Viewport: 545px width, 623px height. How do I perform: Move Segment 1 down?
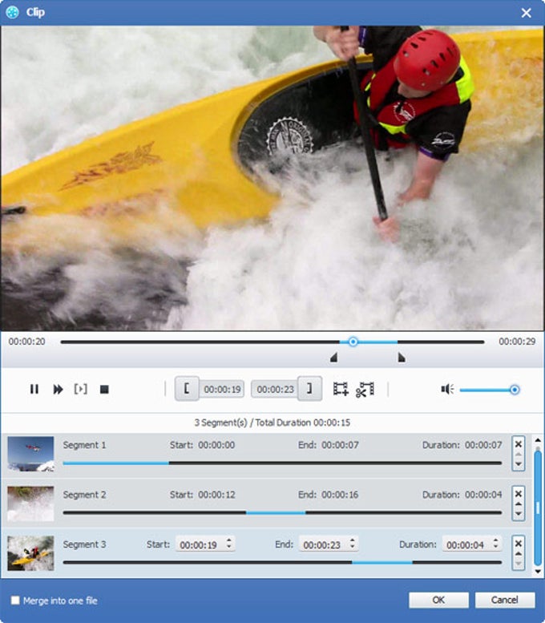[x=519, y=464]
